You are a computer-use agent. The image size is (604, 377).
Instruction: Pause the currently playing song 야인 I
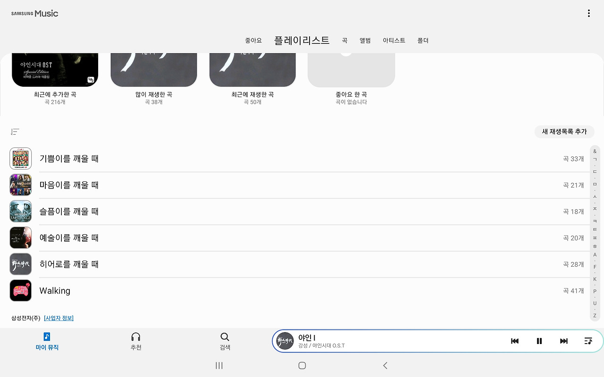point(539,341)
